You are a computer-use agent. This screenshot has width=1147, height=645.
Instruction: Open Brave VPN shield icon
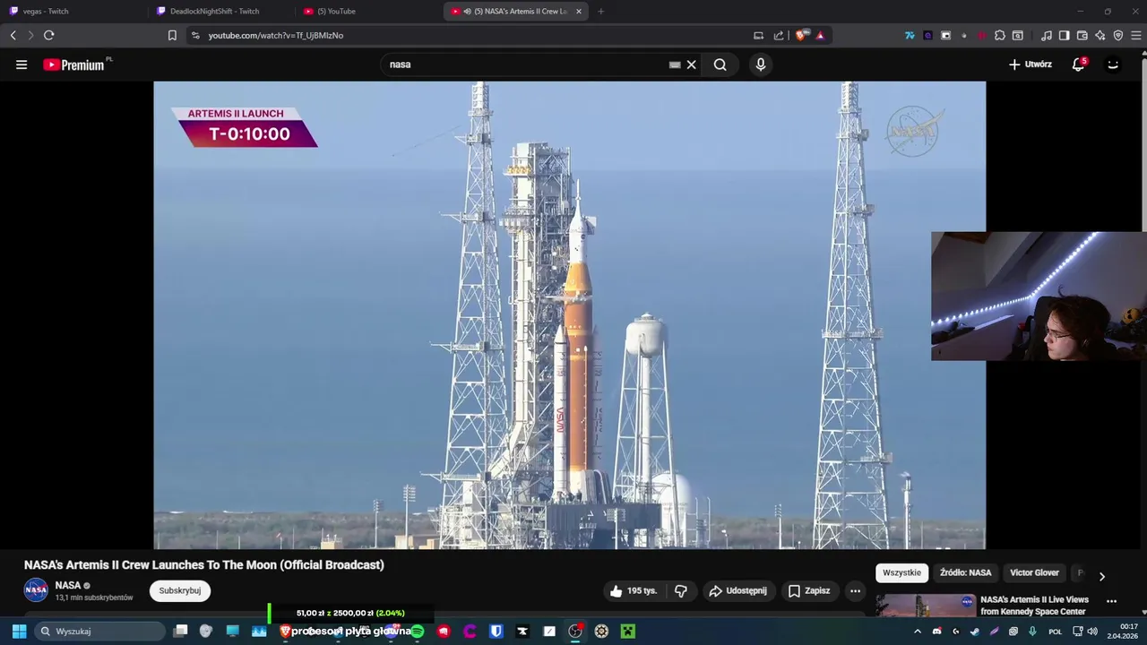pos(1118,36)
